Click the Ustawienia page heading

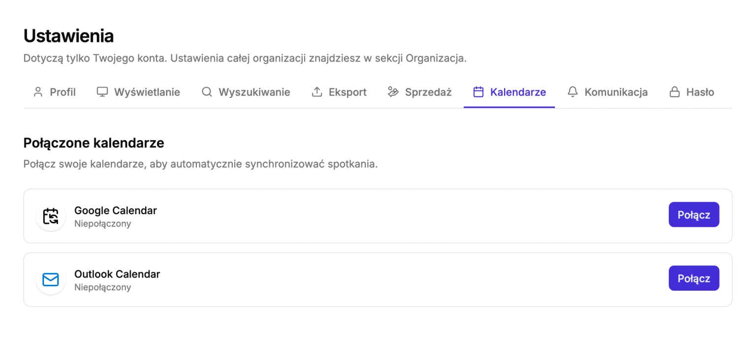68,36
